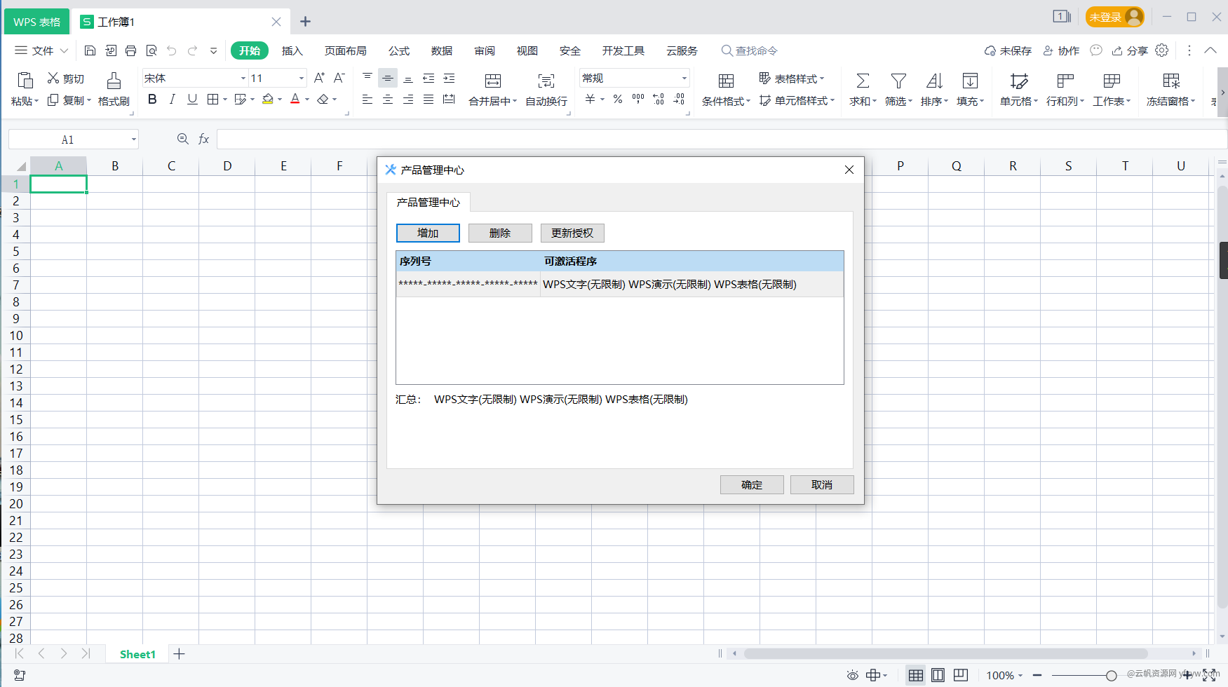1228x687 pixels.
Task: Apply thousands separator format
Action: 637,100
